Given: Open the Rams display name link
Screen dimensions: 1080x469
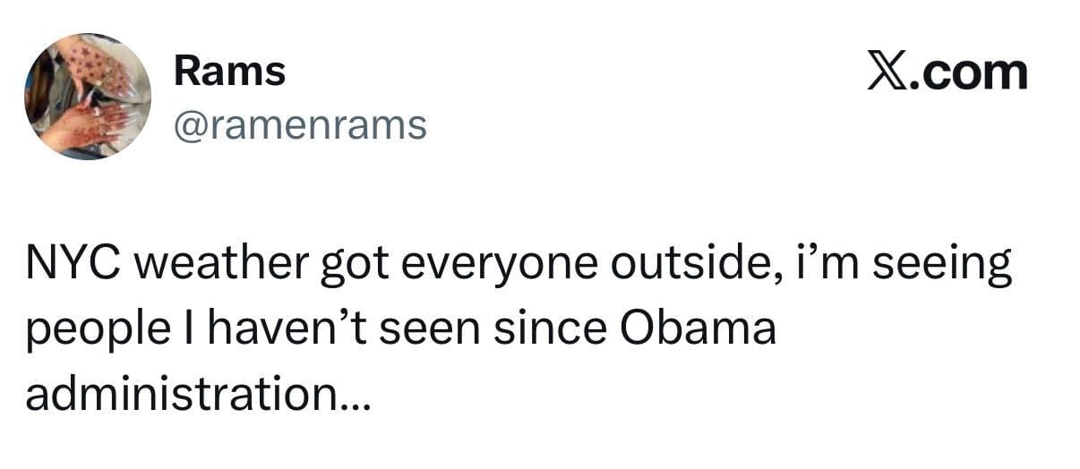Looking at the screenshot, I should click(229, 72).
